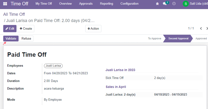Click the description text acara keluarga
The image size is (208, 109).
[54, 89]
